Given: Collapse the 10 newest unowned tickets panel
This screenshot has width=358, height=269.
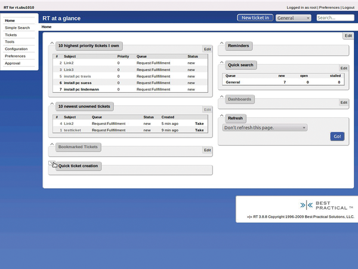Looking at the screenshot, I should [52, 104].
